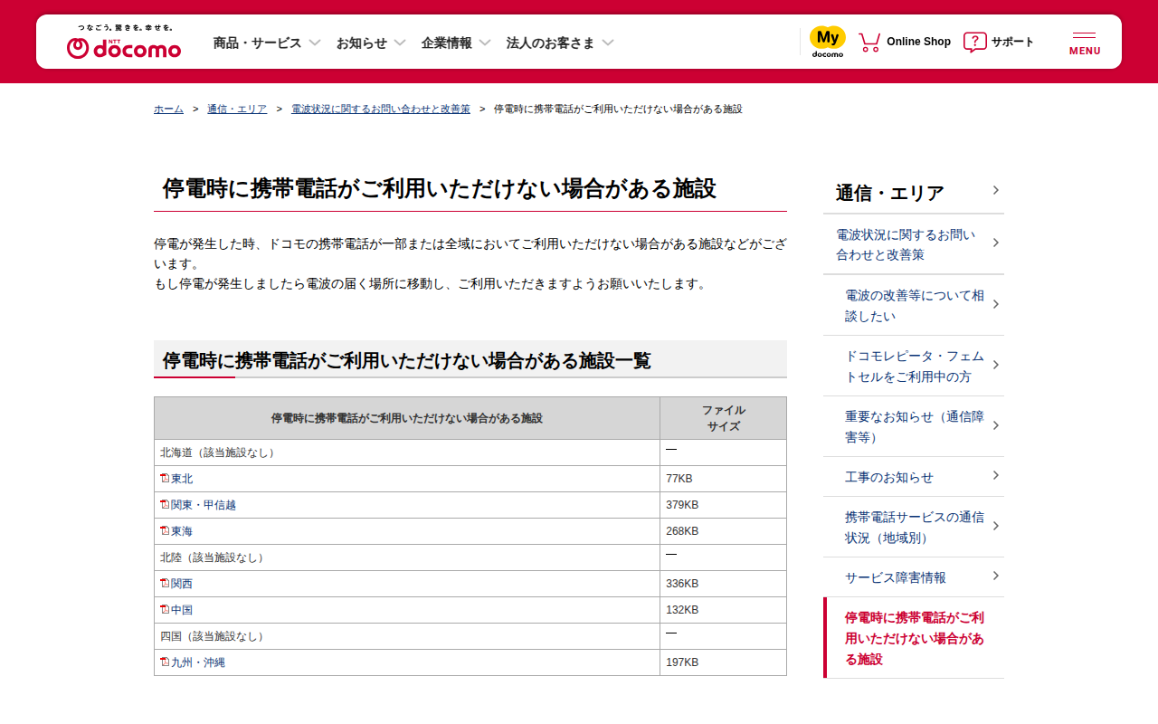Open the My docomo icon

click(x=827, y=42)
